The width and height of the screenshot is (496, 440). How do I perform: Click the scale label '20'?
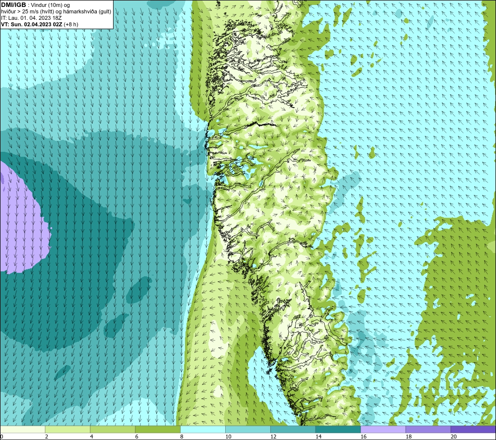[x=454, y=437]
